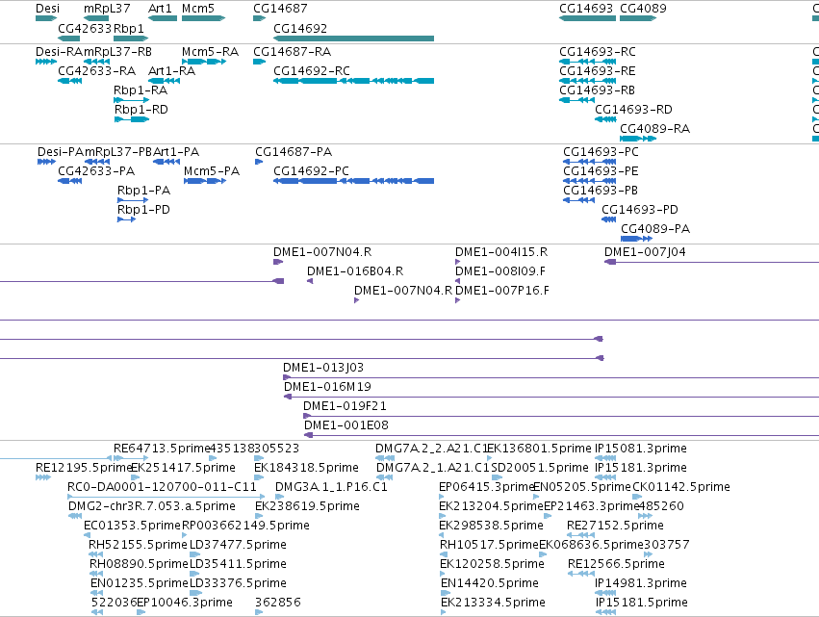Select the CG14693-PD protein feature
Image resolution: width=819 pixels, height=617 pixels.
click(609, 219)
